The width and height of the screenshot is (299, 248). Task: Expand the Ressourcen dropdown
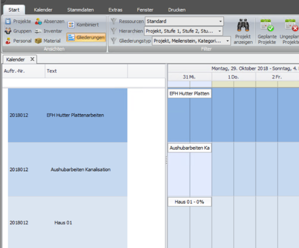220,21
